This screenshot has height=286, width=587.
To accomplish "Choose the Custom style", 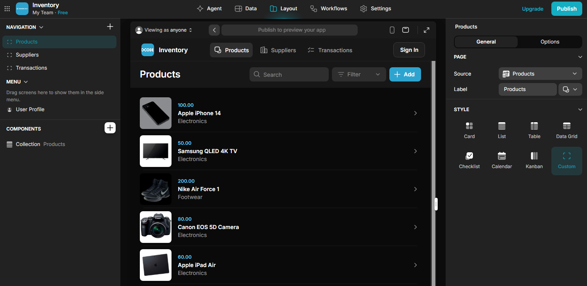I will [567, 161].
